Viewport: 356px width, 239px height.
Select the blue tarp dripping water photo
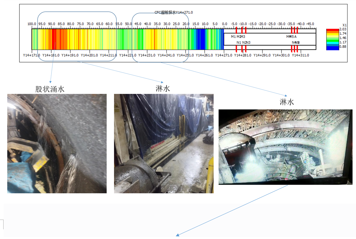coord(164,143)
